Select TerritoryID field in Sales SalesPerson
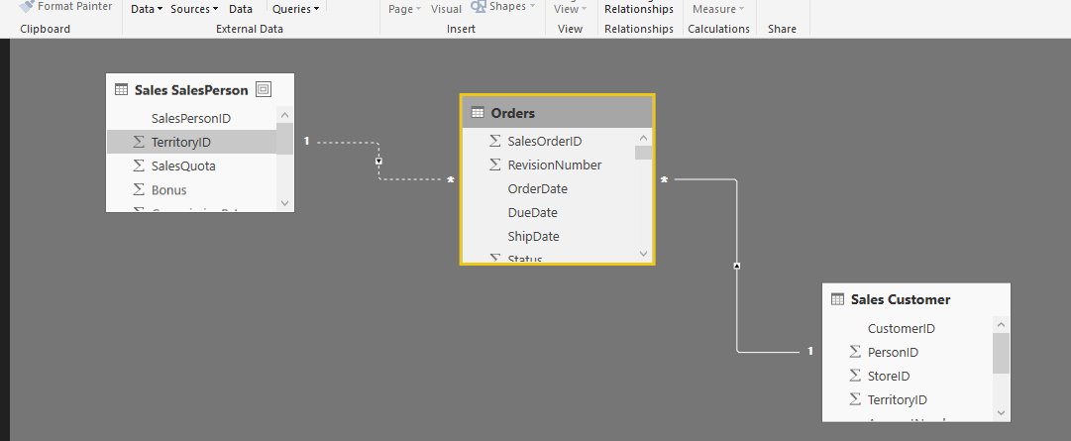 191,143
